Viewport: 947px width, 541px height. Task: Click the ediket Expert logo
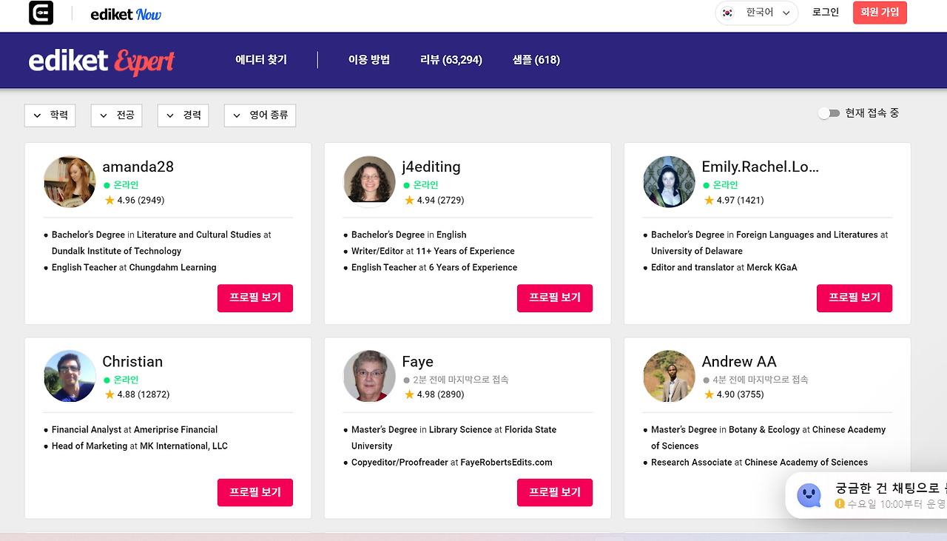[101, 60]
